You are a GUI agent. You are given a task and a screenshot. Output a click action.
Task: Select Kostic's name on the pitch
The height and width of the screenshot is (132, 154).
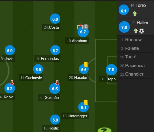click(52, 128)
